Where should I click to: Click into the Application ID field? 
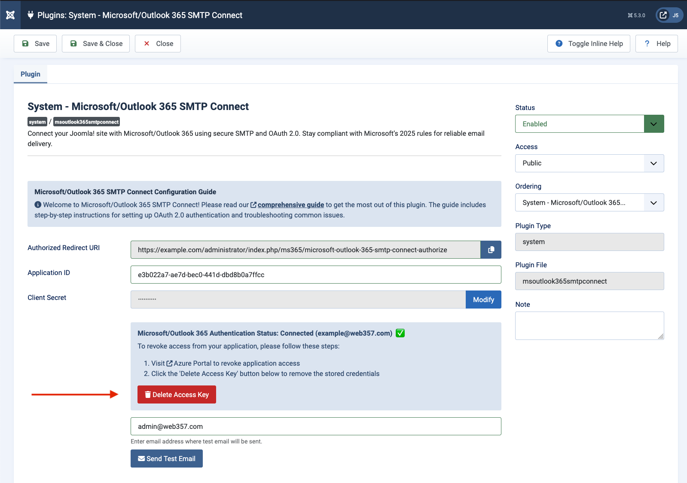(x=316, y=275)
